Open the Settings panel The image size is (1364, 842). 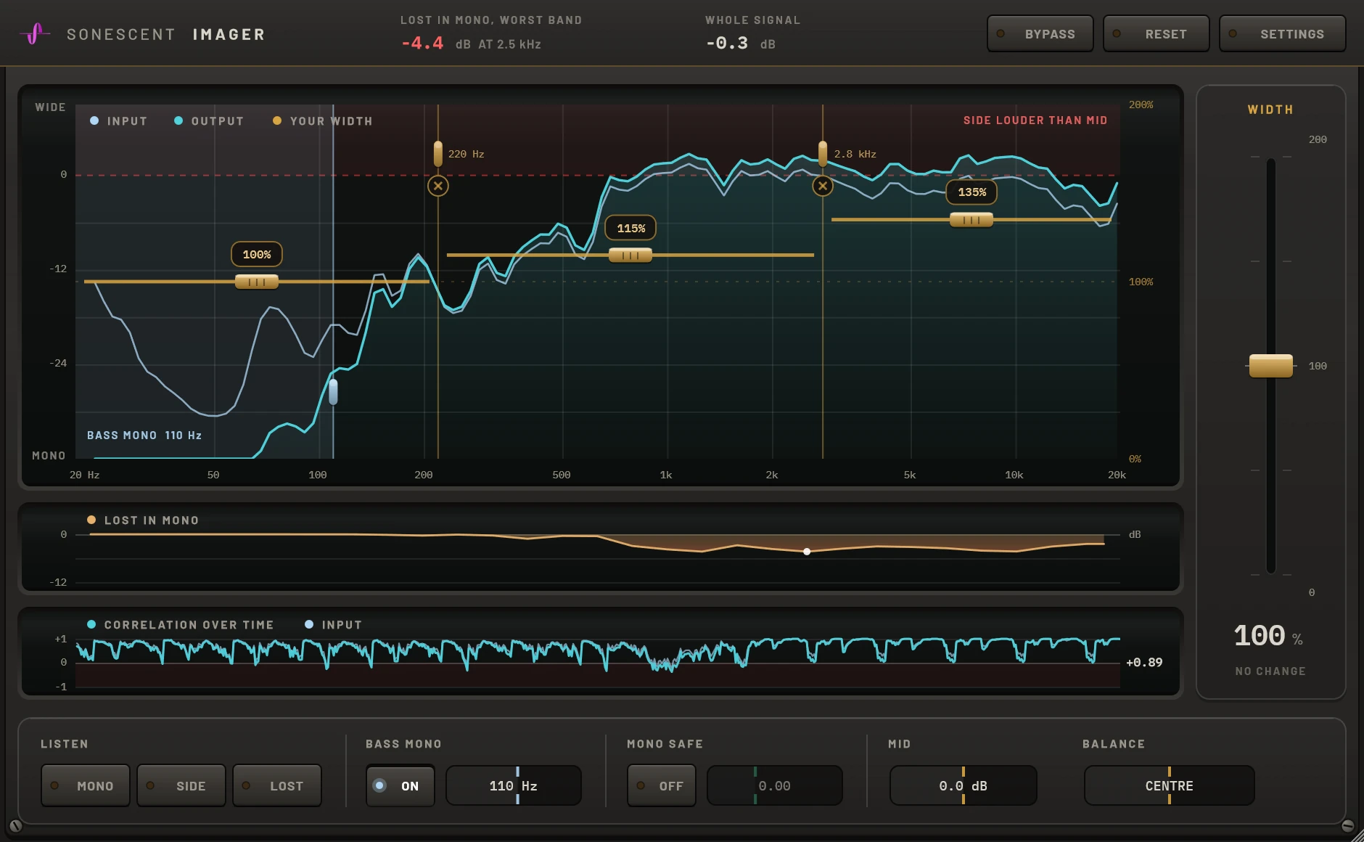point(1282,33)
